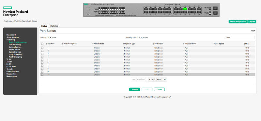Image resolution: width=261 pixels, height=121 pixels.
Task: Sort table by Physical Mode arrows
Action: pos(184,44)
